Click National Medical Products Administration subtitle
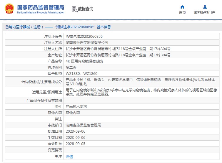Viewport: 222px width, 163px height. pos(41,12)
